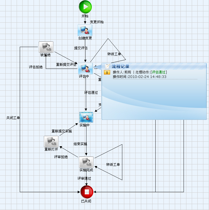Screen dimensions: 209x210
Task: Click the green Start (开始) play icon
Action: tap(85, 7)
